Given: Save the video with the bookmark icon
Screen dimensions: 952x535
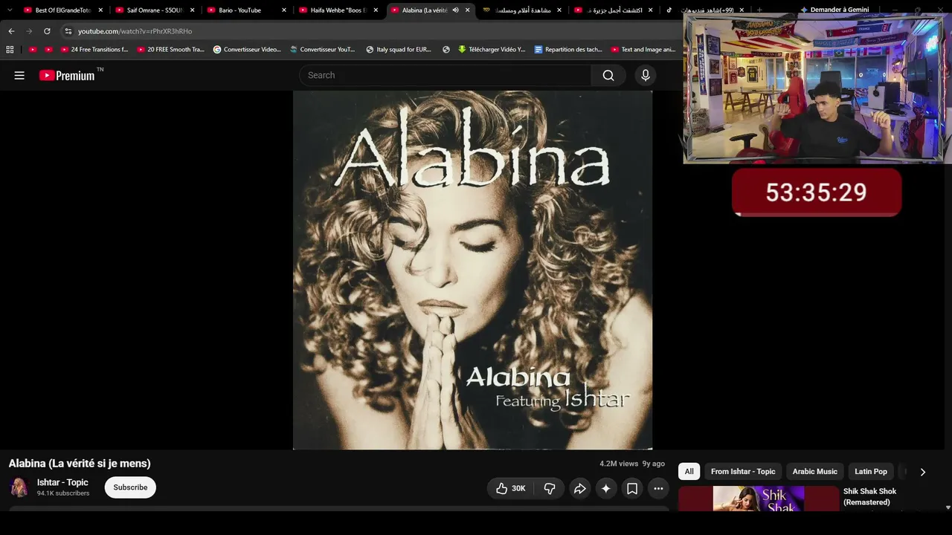Looking at the screenshot, I should (x=632, y=488).
